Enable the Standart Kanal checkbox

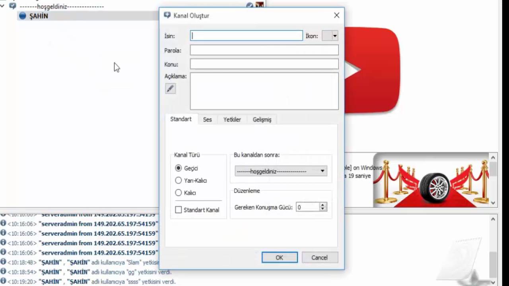pyautogui.click(x=179, y=210)
